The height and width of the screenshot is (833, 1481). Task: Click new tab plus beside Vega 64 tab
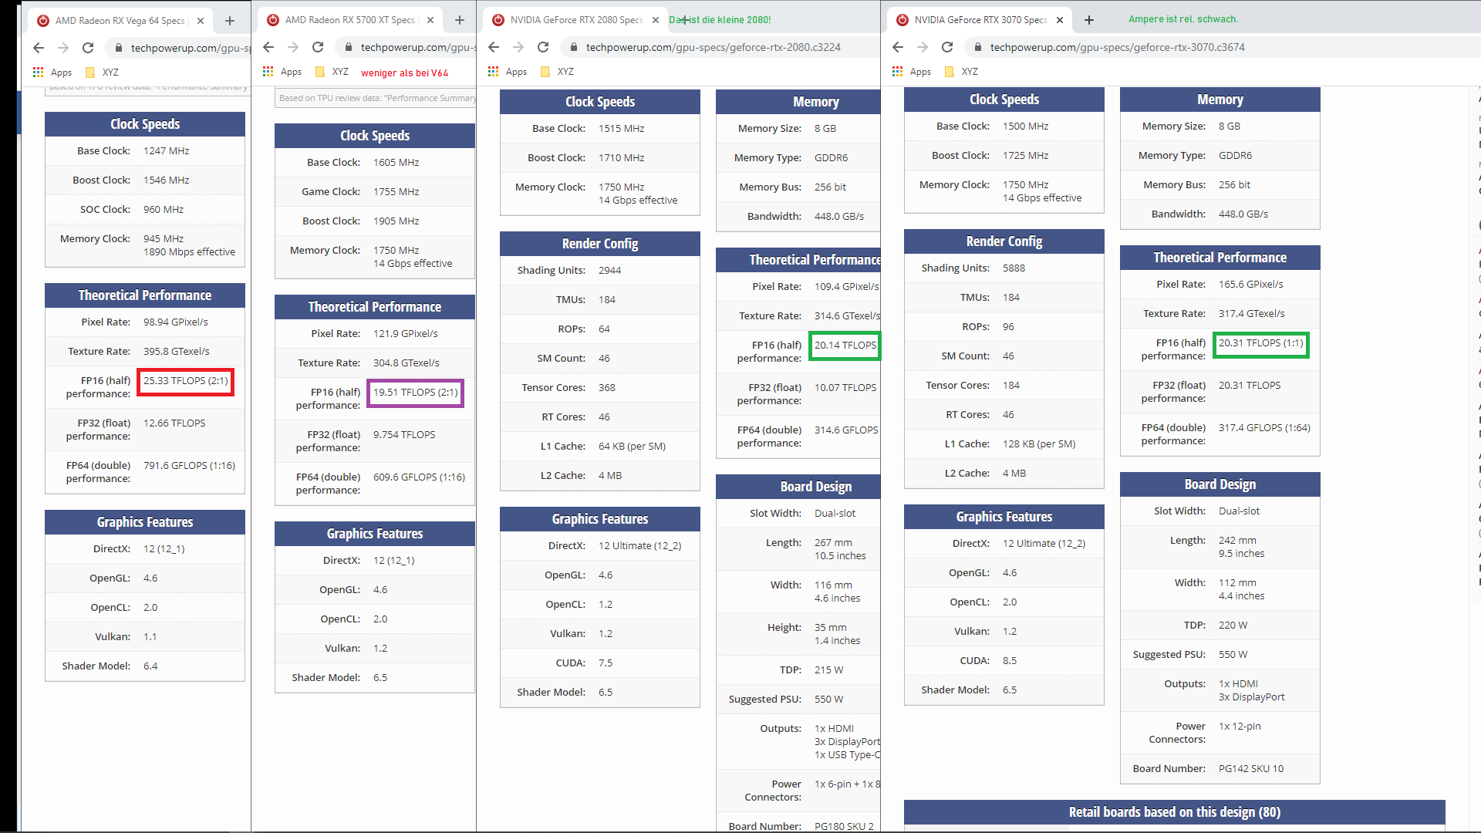click(230, 21)
